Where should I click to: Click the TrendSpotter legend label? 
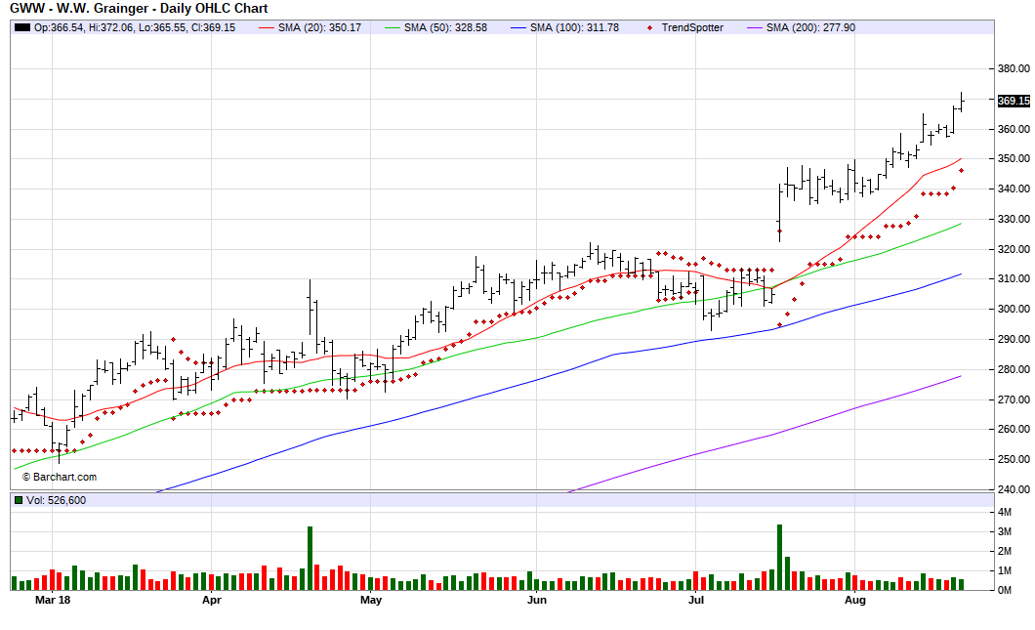[x=692, y=27]
